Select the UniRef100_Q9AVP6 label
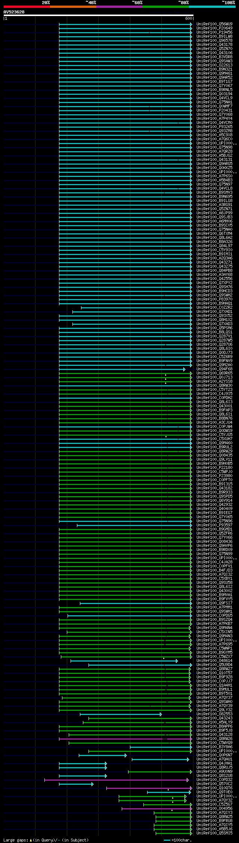239x843 pixels. click(x=214, y=545)
